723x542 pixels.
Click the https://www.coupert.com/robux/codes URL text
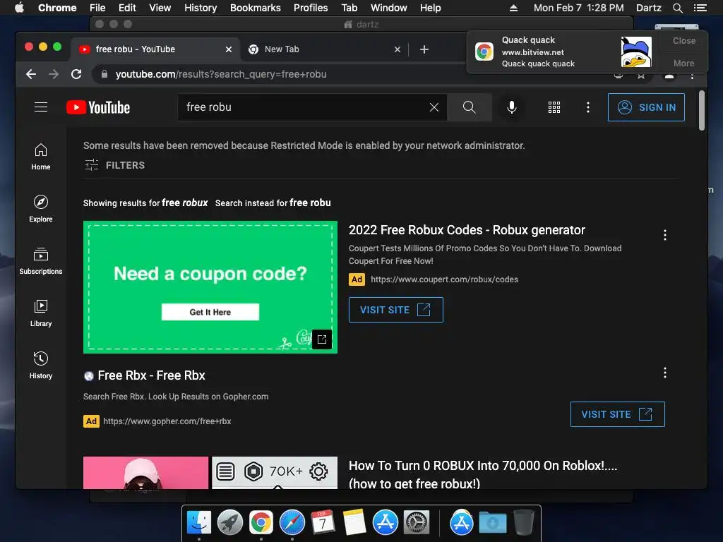(x=445, y=279)
